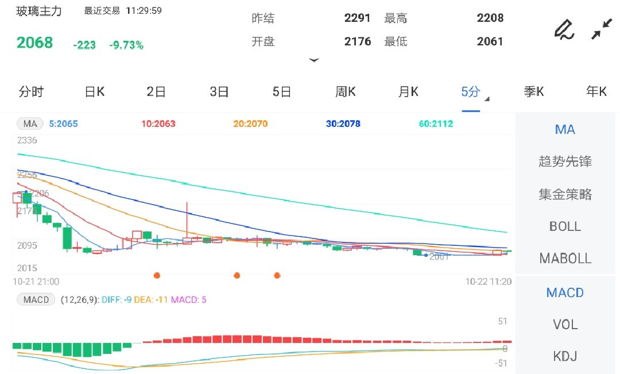Click the 2206 high marker on the chart
This screenshot has height=374, width=620.
[x=40, y=193]
